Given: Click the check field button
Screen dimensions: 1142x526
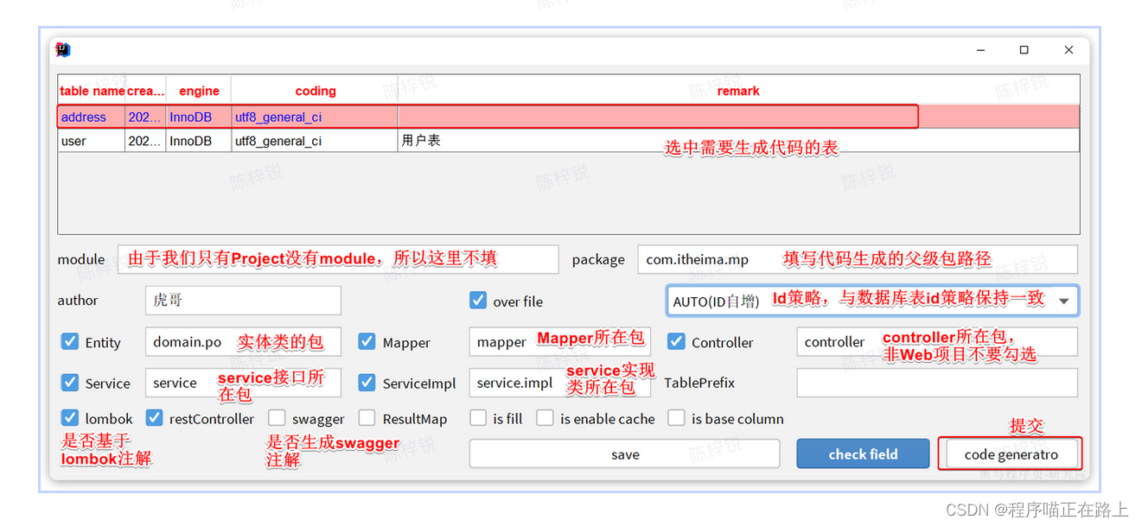Looking at the screenshot, I should coord(863,454).
